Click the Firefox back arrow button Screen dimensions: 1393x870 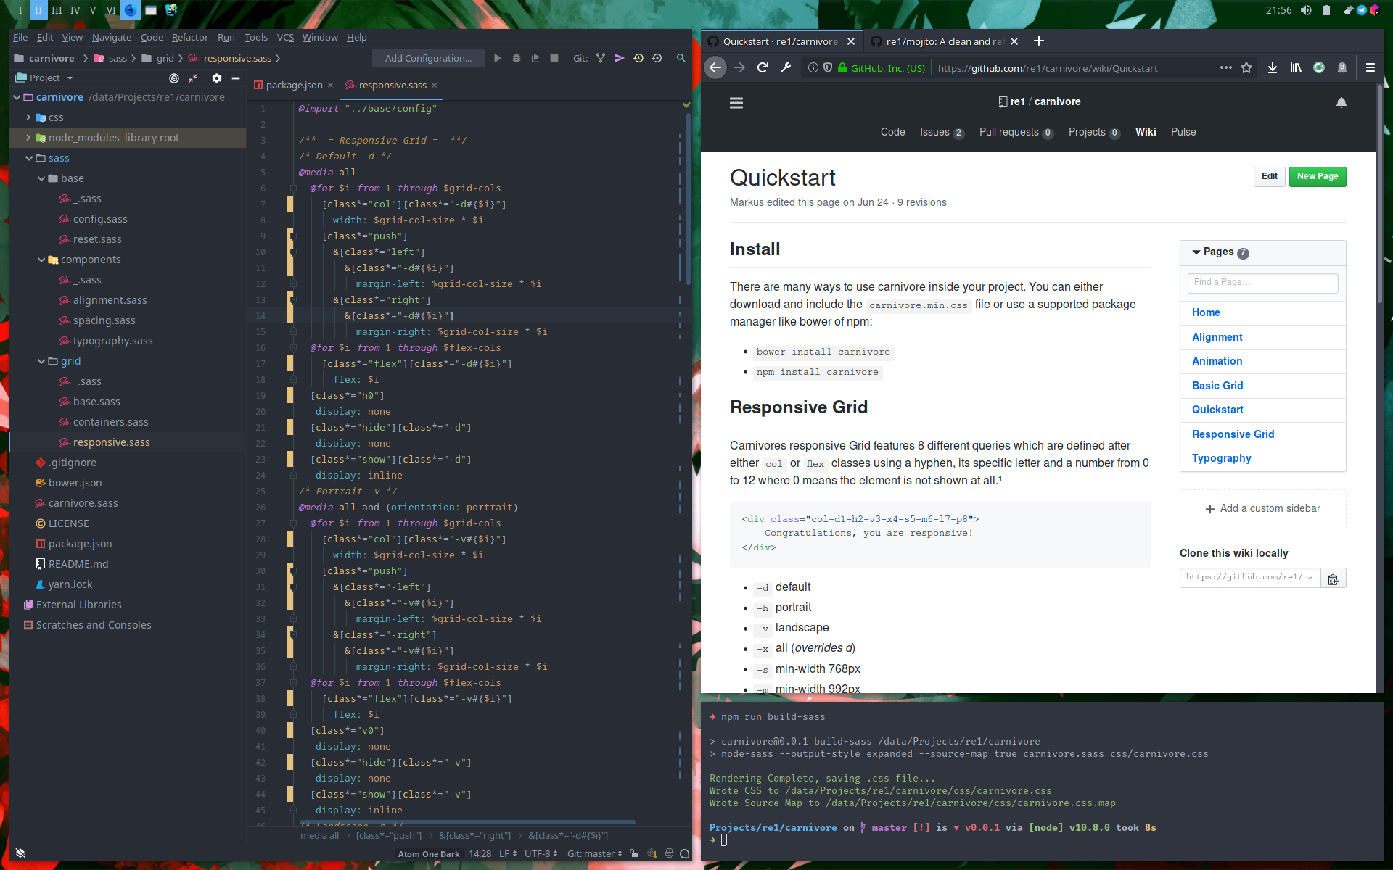point(715,68)
